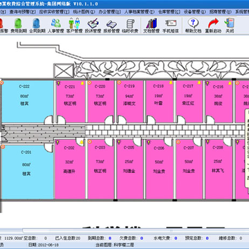Image resolution: width=249 pixels, height=249 pixels.
Task: Select the C-220 room label
Action: click(x=100, y=86)
